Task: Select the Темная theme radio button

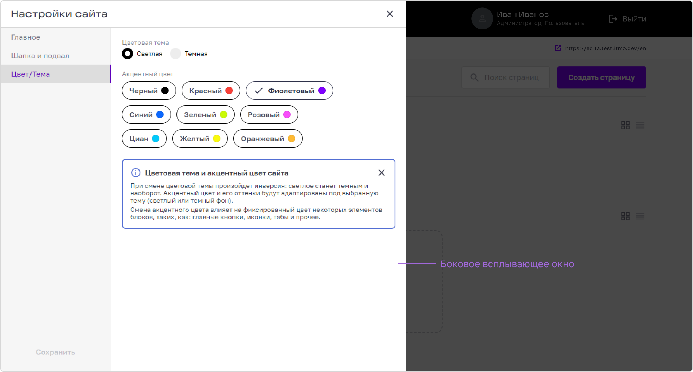Action: pos(175,53)
